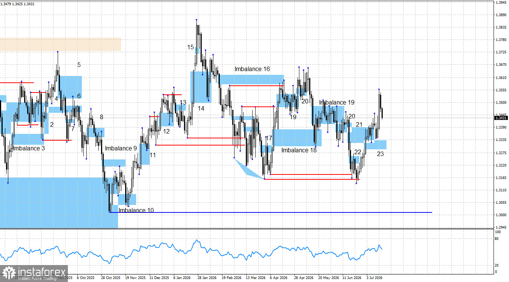Viewport: 509px width, 282px height.
Task: Select the number 17 pattern label
Action: pos(268,138)
